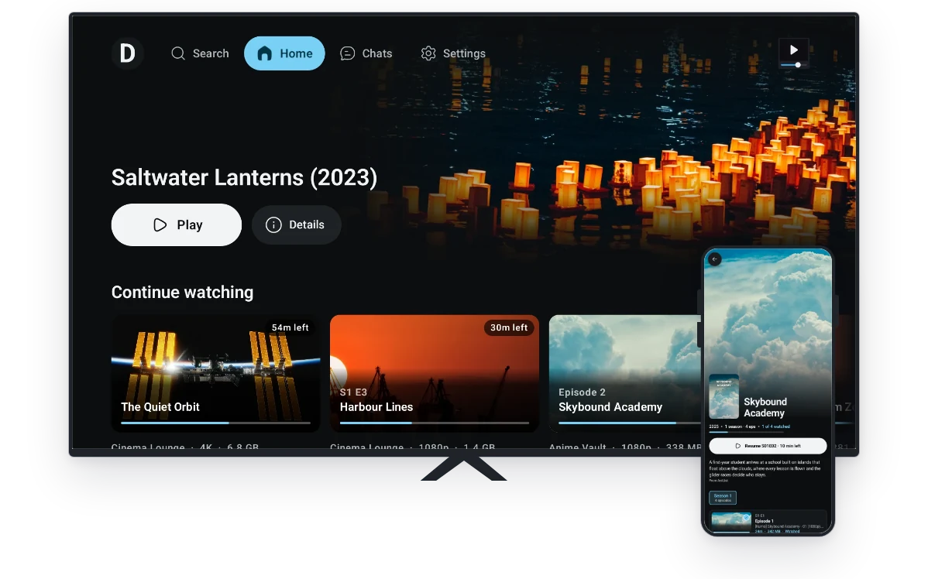Viewport: 928px width, 579px height.
Task: Click the Home house icon
Action: click(265, 53)
